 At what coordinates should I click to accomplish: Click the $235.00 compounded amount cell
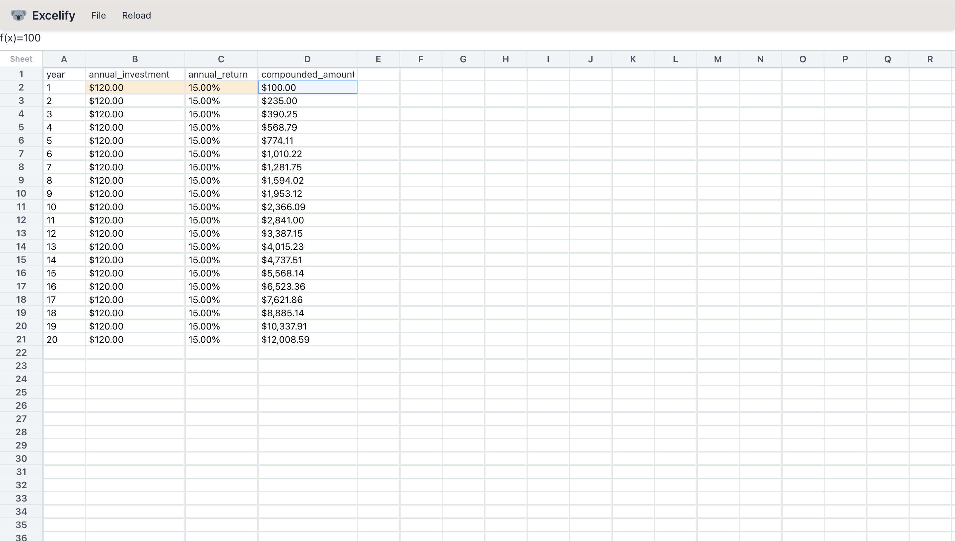[x=307, y=101]
